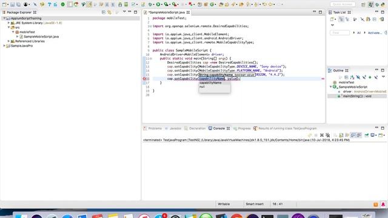
Task: Collapse the main method fold on line 11
Action: 151,59
